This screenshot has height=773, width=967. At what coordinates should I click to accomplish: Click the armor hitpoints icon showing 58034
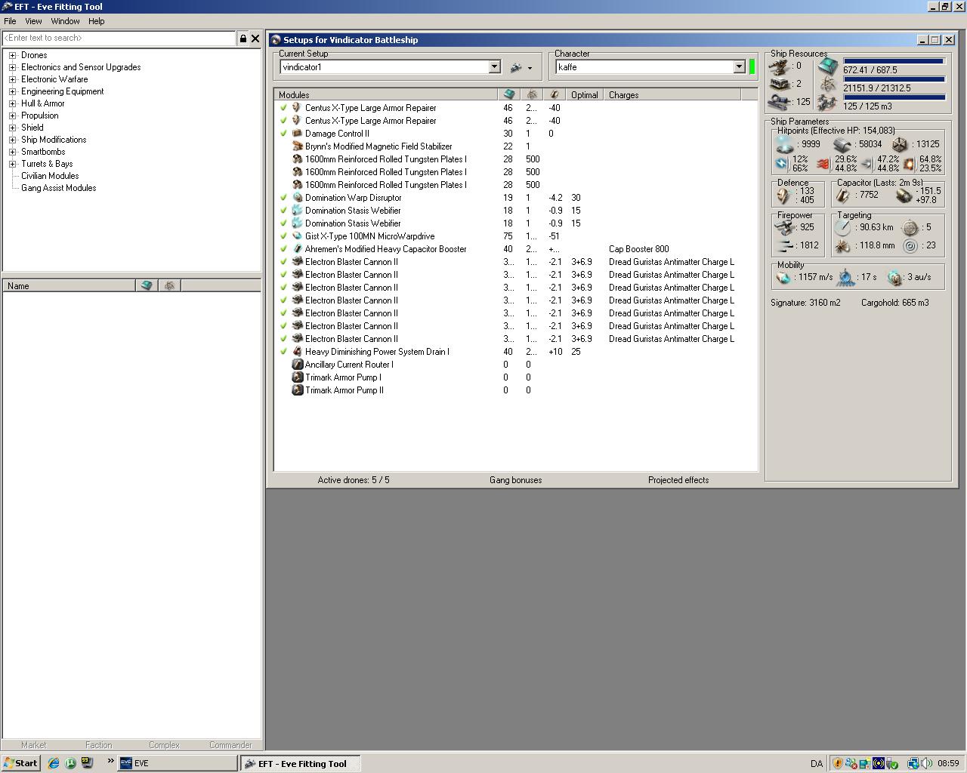pyautogui.click(x=842, y=144)
